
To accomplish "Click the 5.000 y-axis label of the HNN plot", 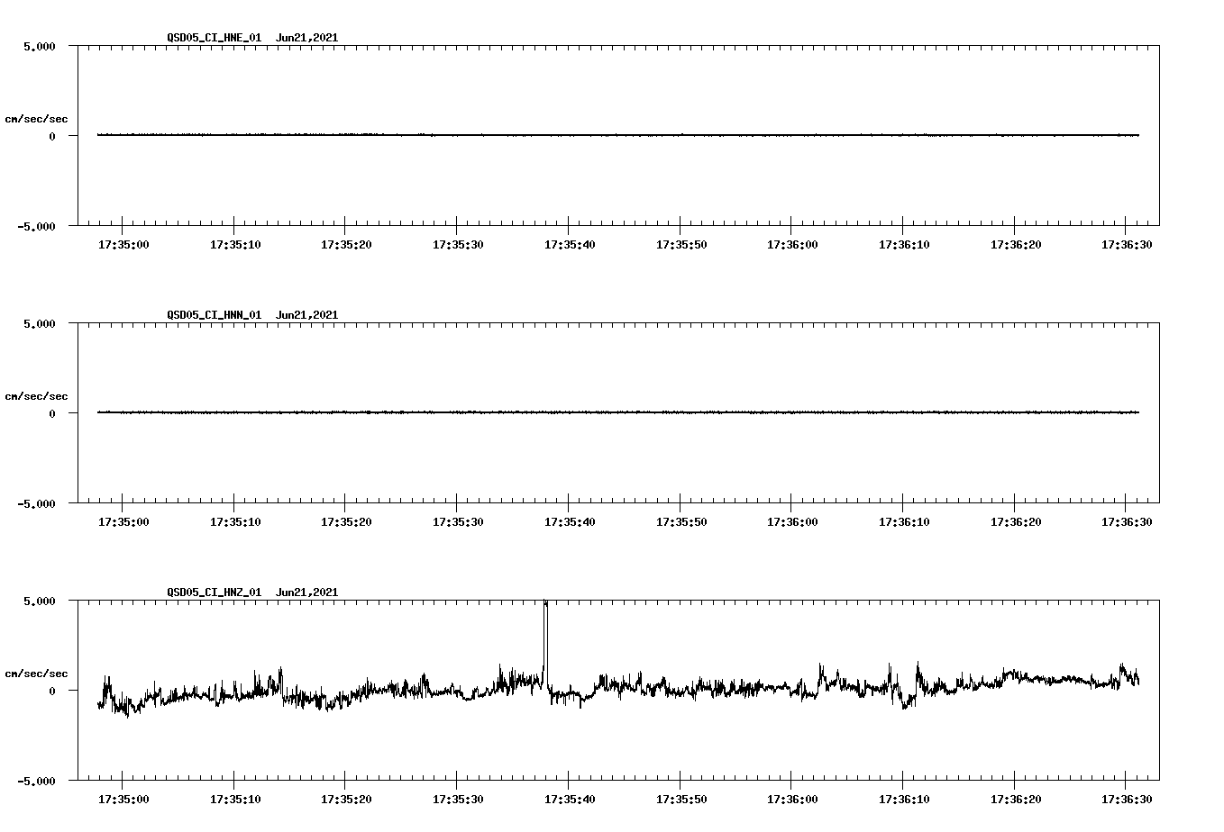I will 41,324.
